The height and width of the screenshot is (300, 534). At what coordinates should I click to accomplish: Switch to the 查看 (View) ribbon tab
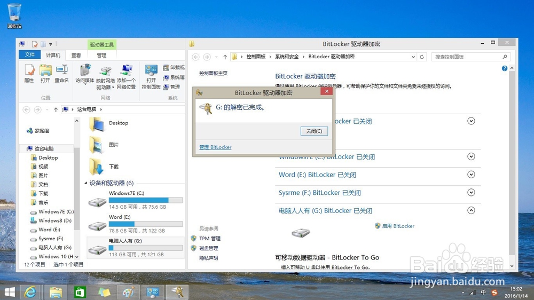(x=76, y=55)
